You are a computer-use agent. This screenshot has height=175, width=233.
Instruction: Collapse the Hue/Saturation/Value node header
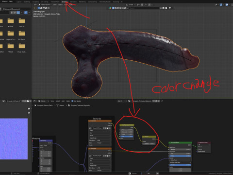(121, 125)
